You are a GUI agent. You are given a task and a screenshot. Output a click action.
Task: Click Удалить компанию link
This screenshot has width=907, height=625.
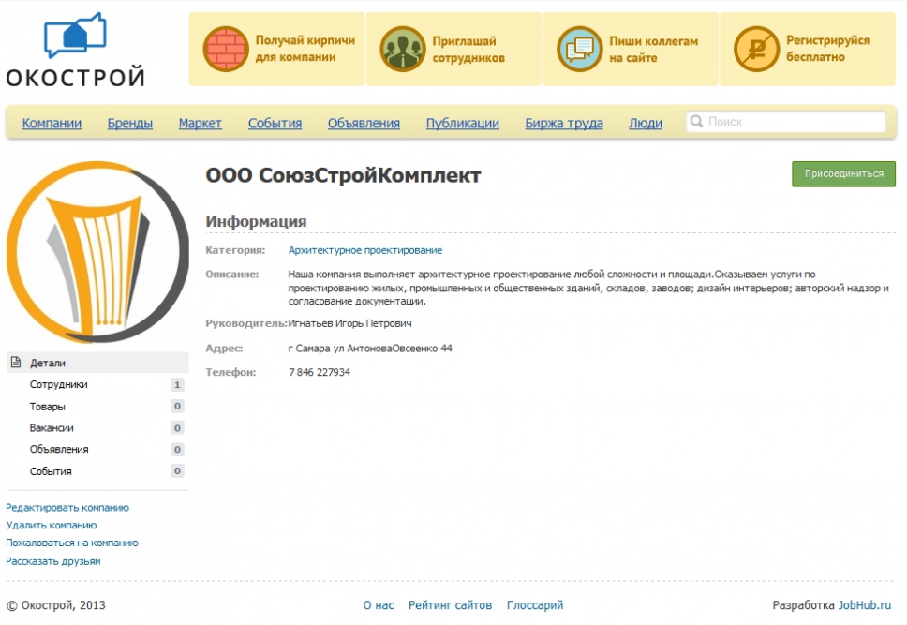51,525
